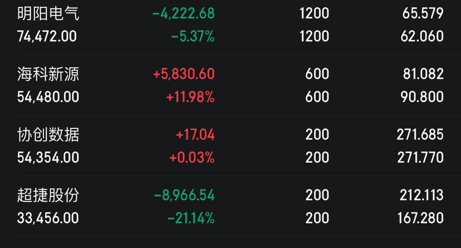Image resolution: width=461 pixels, height=248 pixels.
Task: Open the 协创数据 stock row
Action: coord(48,135)
